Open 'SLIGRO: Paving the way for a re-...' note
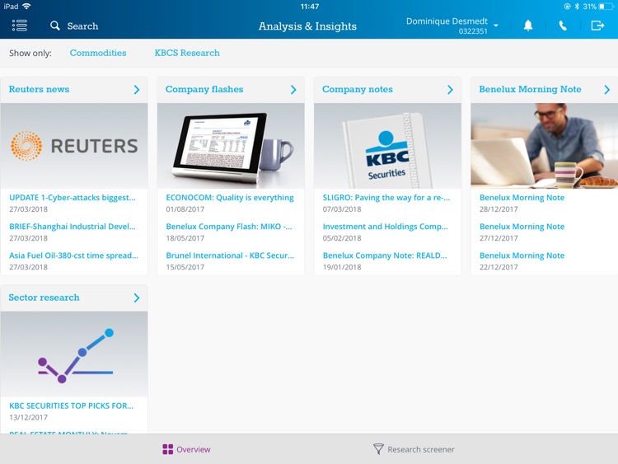The height and width of the screenshot is (464, 618). click(x=386, y=198)
